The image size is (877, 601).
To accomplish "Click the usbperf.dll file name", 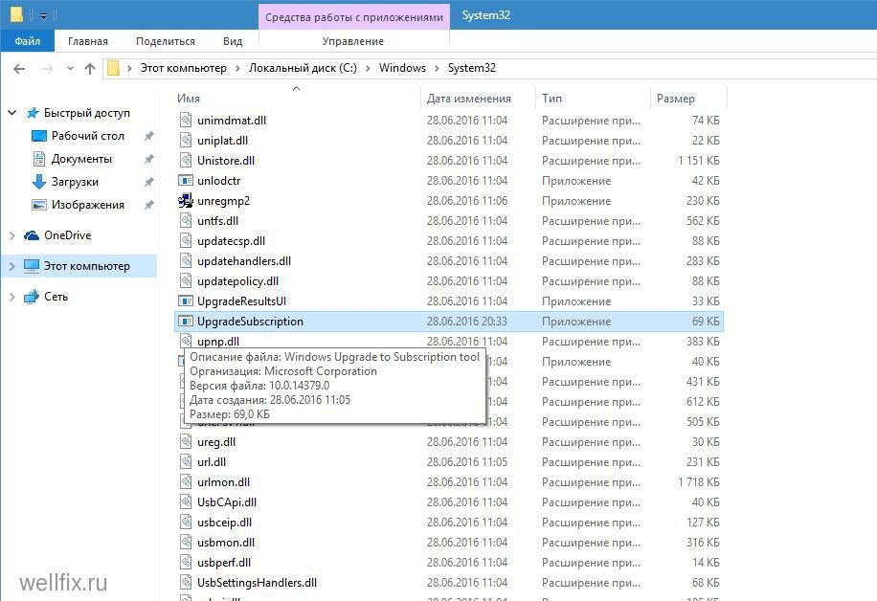I will (x=224, y=563).
